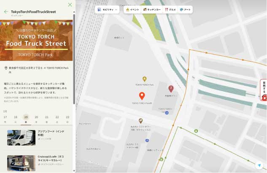Select the グルメ filter chip
The height and width of the screenshot is (173, 267).
point(170,10)
